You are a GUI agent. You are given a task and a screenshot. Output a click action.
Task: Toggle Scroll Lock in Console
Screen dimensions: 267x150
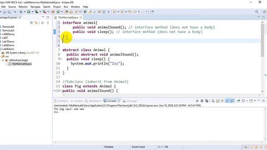(218, 101)
